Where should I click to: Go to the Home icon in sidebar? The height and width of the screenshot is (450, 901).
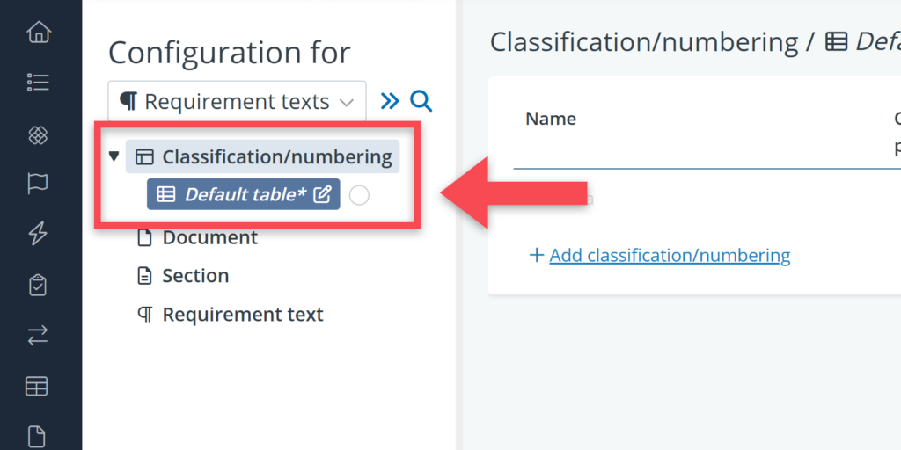pos(38,33)
